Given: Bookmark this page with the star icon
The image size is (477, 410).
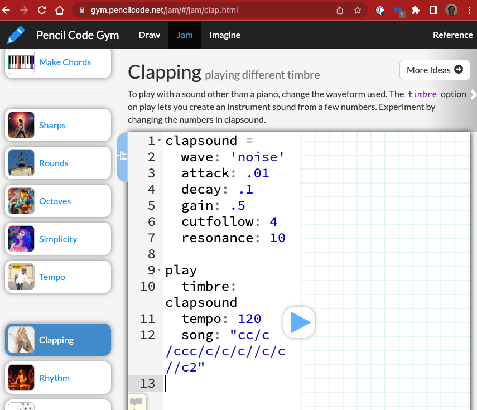Looking at the screenshot, I should tap(358, 10).
